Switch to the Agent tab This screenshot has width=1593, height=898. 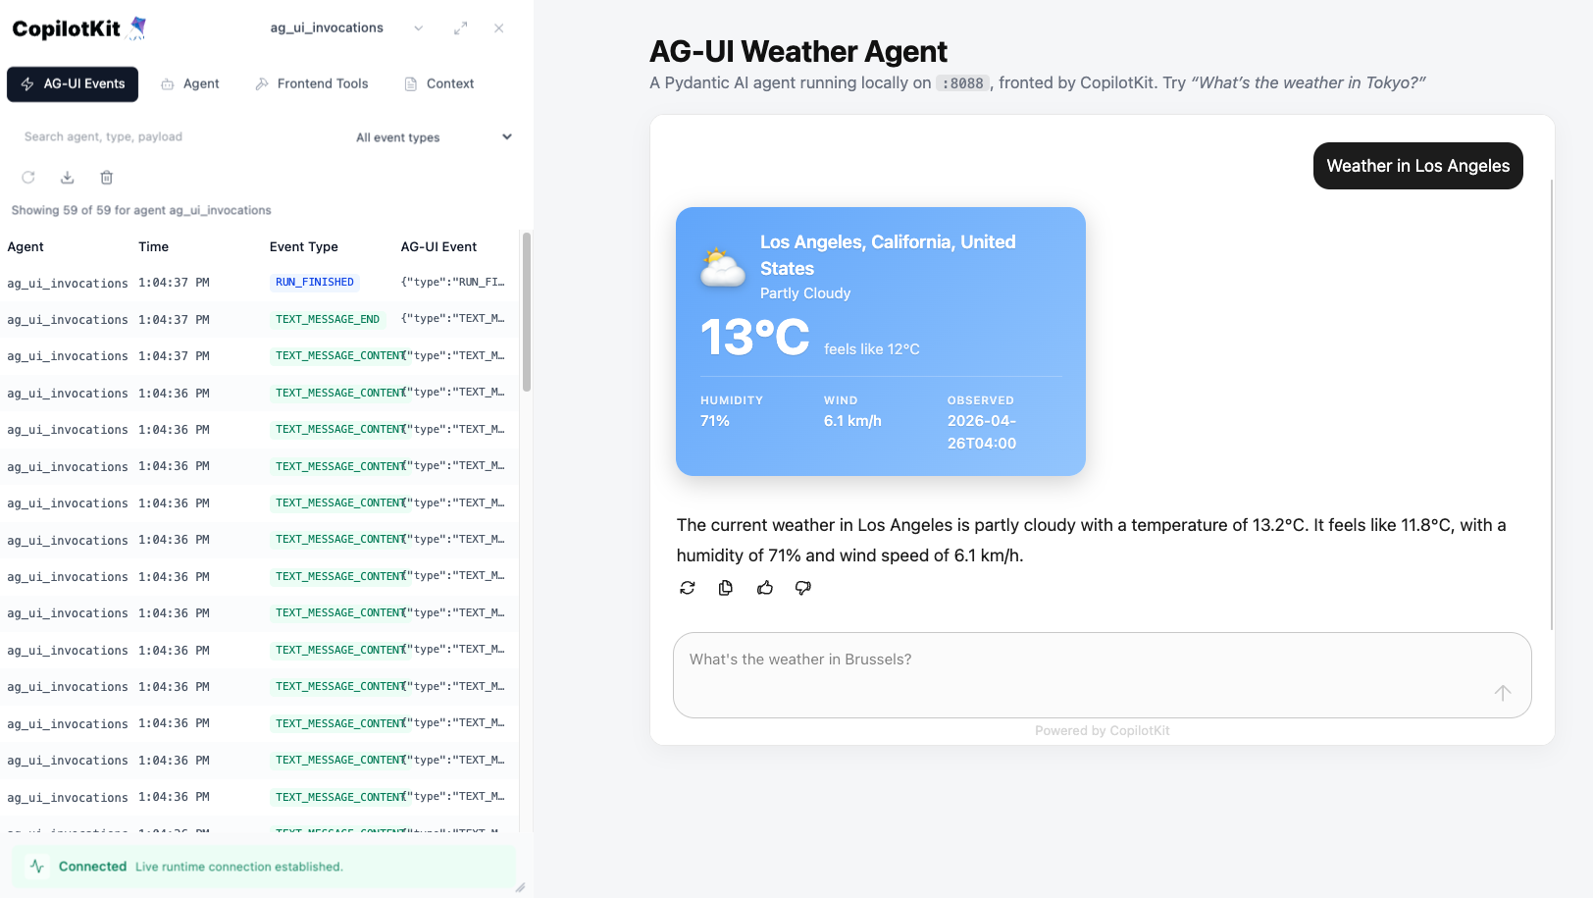point(190,84)
